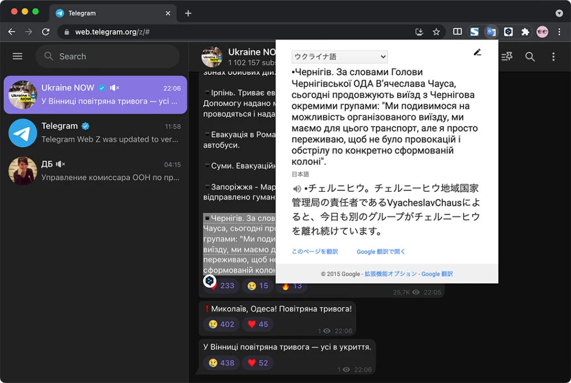Click the Суми. Евакуаційн message line

click(x=240, y=166)
